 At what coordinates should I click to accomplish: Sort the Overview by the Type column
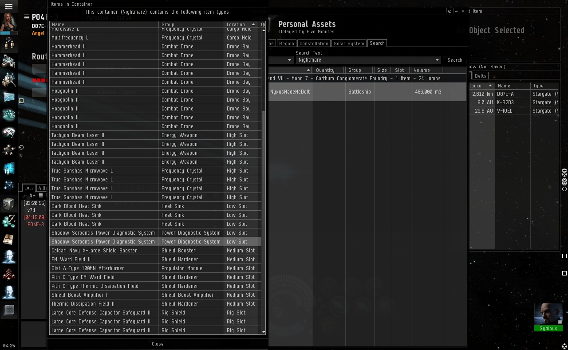pyautogui.click(x=545, y=86)
